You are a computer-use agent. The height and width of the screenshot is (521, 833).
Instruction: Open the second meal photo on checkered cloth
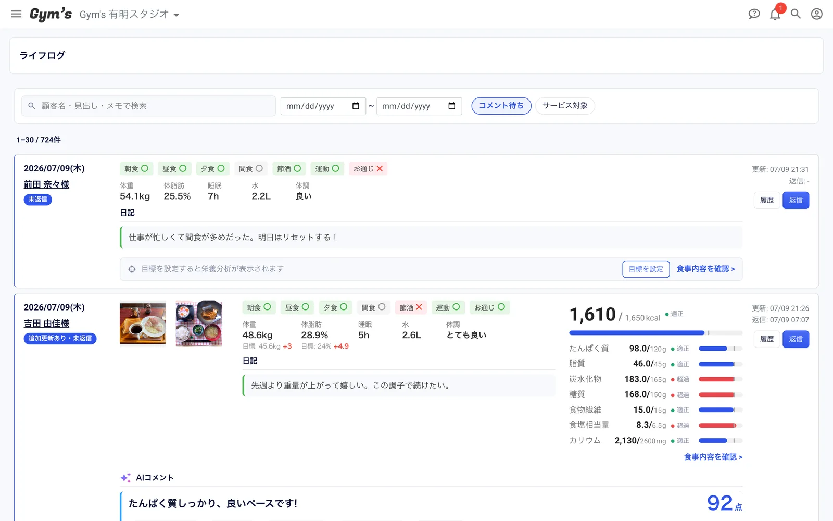(x=199, y=323)
